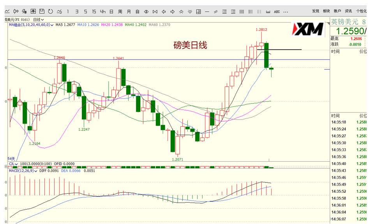Open the 资讯 menu

click(348, 11)
